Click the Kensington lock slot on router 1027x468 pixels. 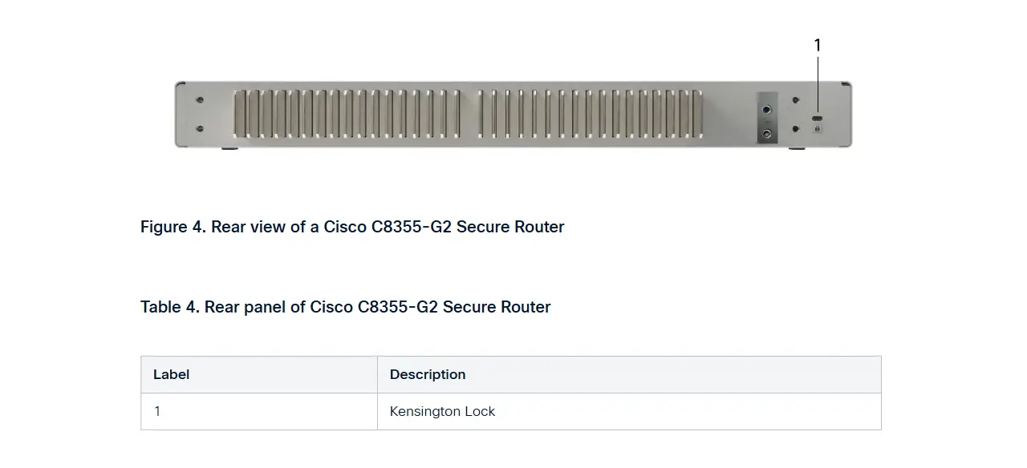817,119
